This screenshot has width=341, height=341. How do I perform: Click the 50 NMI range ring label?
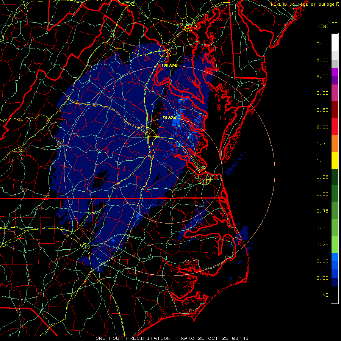click(169, 118)
